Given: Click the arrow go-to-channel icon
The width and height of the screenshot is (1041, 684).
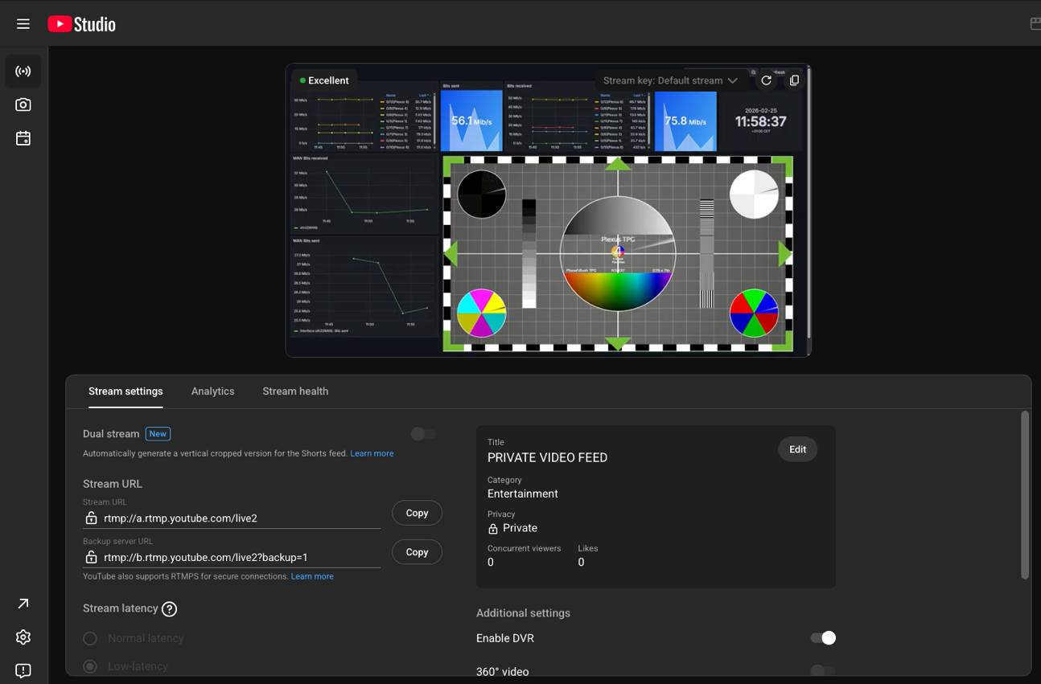Looking at the screenshot, I should coord(23,604).
